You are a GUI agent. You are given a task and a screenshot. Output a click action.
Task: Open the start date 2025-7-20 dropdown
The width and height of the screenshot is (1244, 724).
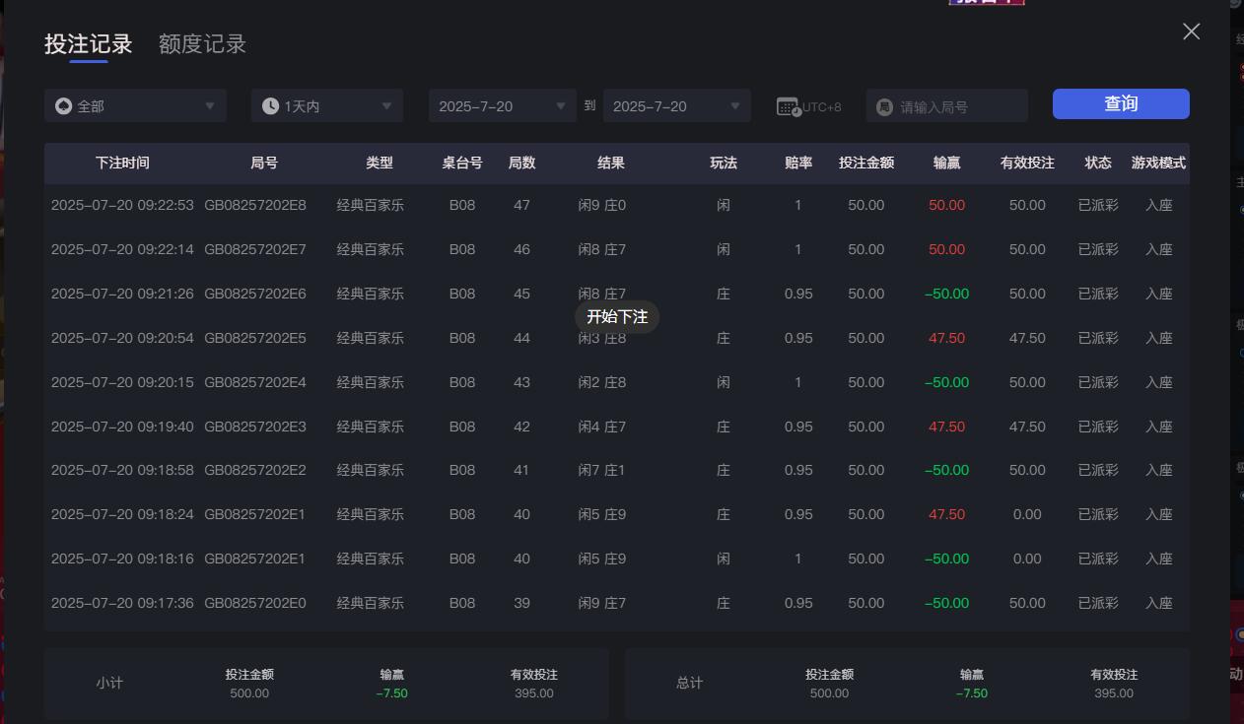[x=503, y=105]
